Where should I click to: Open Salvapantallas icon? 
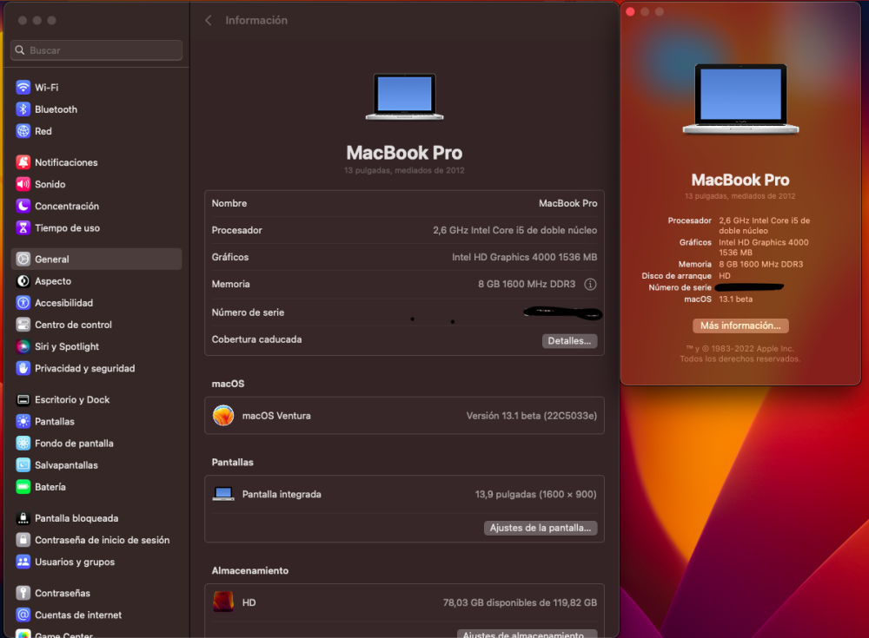pos(23,465)
